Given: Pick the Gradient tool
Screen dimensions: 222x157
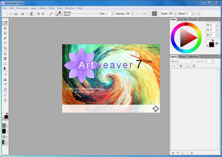Looking at the screenshot, I should [x=5, y=68].
